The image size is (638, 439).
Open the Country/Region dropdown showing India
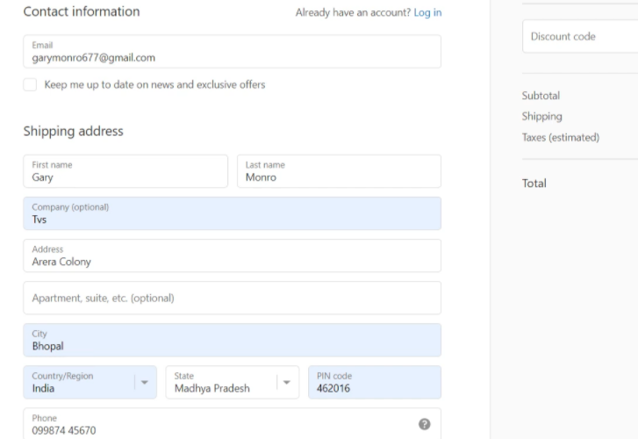tap(79, 382)
